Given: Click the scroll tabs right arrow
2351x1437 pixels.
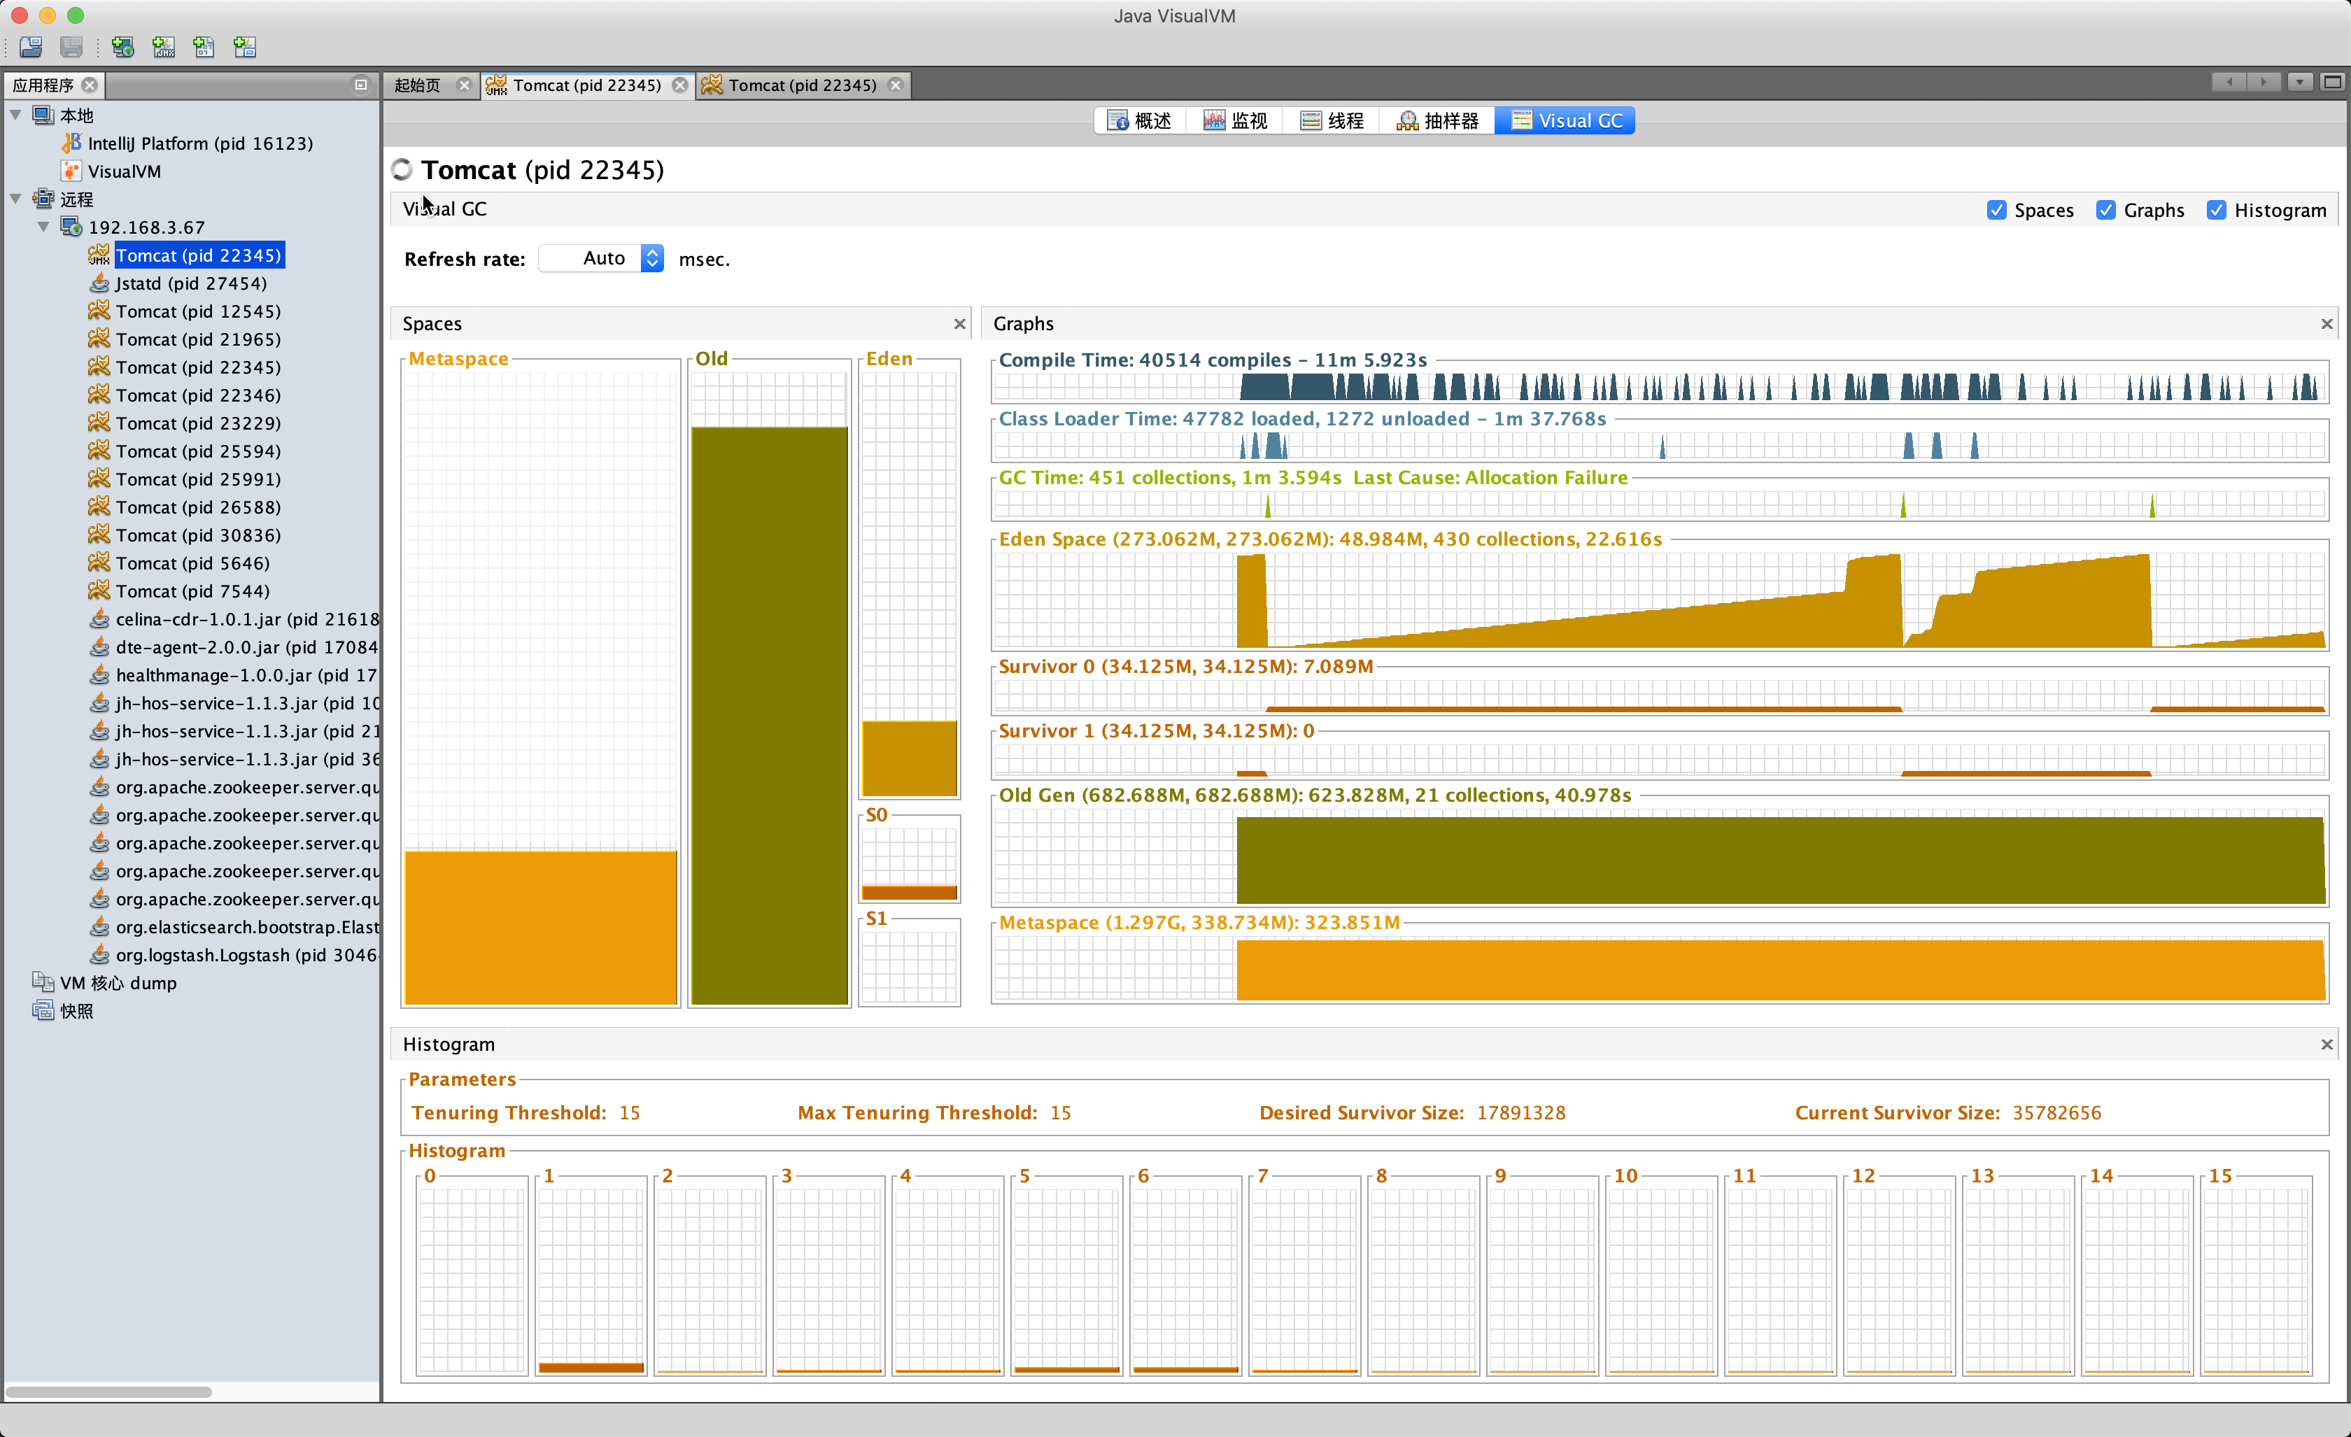Looking at the screenshot, I should click(x=2264, y=82).
